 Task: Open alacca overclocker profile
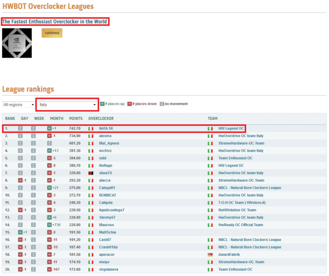105,180
